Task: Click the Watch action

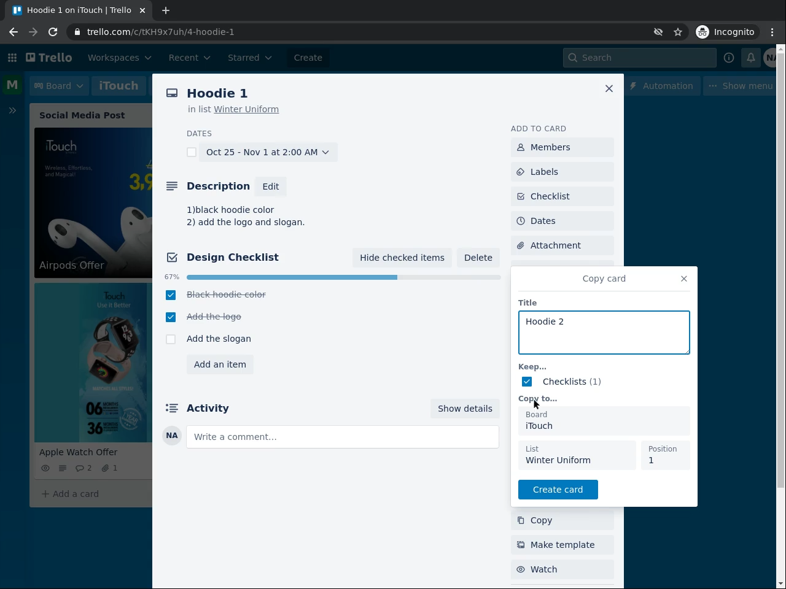Action: pyautogui.click(x=562, y=569)
